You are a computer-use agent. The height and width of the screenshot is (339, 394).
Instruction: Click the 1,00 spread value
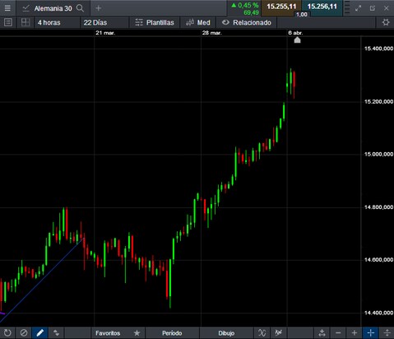pos(301,14)
